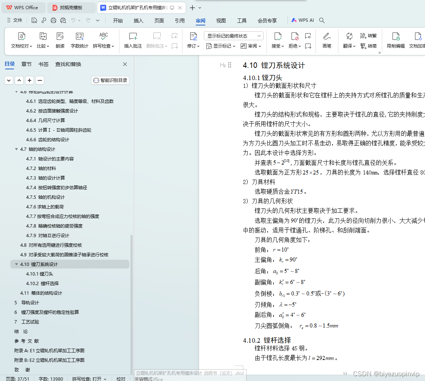Switch to the 找稻壳模板 tab
This screenshot has width=425, height=381.
click(71, 8)
